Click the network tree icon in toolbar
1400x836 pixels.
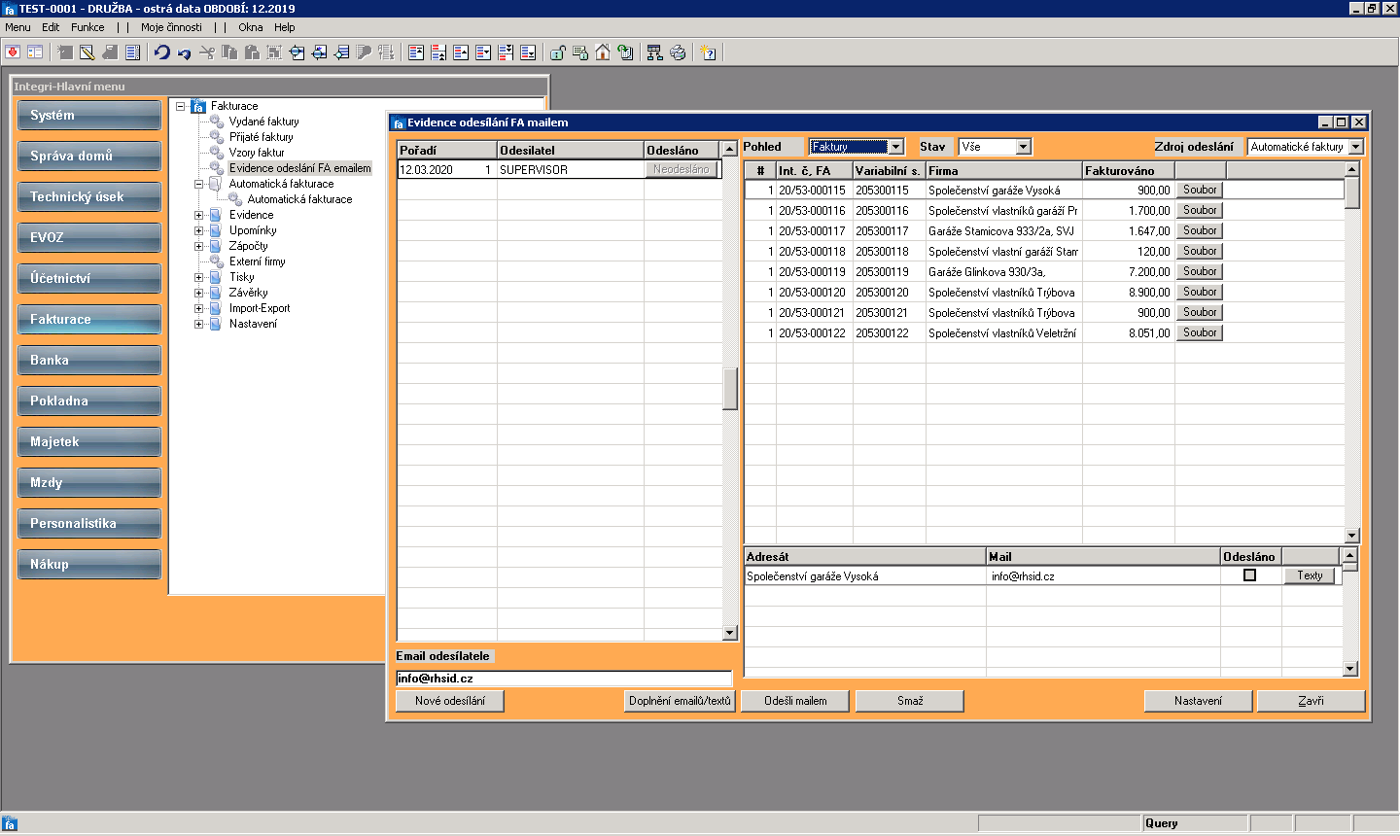655,52
